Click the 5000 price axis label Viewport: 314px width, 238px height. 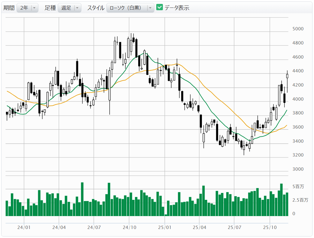pyautogui.click(x=298, y=29)
